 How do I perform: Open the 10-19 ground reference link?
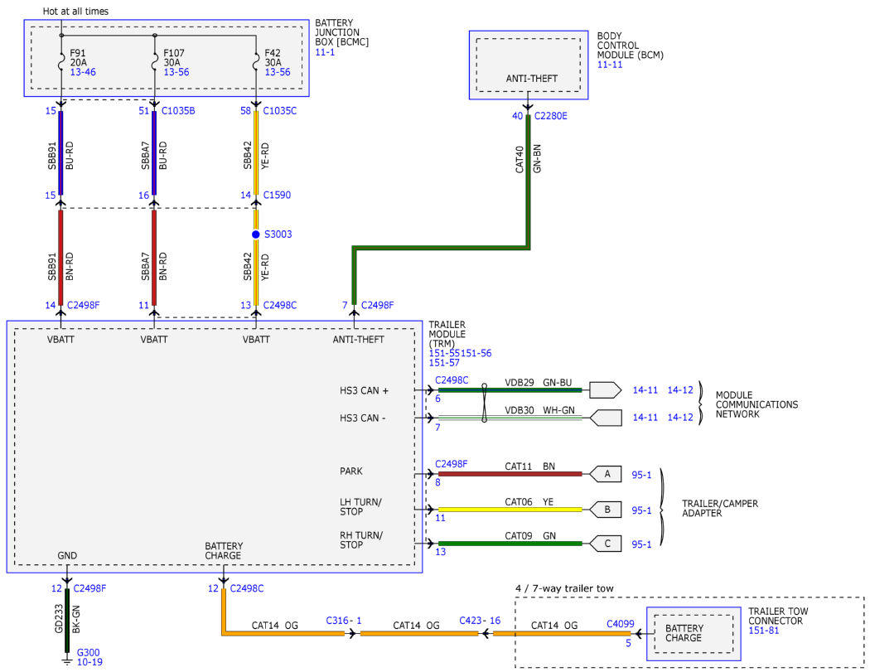coord(89,662)
